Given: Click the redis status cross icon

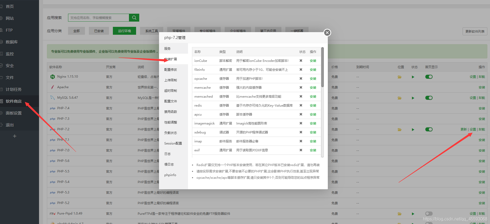Looking at the screenshot, I should (x=301, y=105).
